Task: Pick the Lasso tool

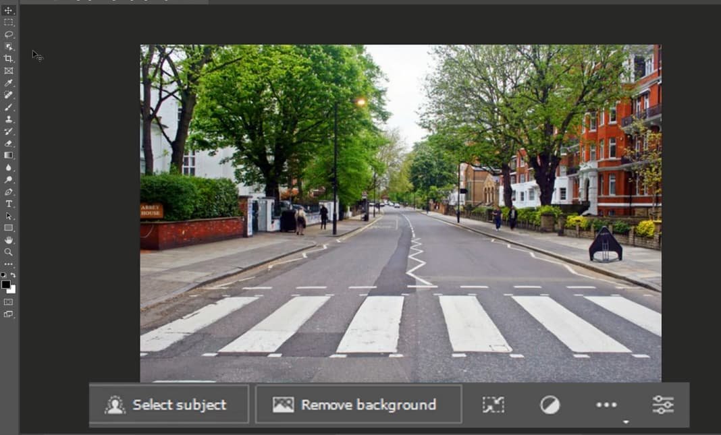Action: click(9, 34)
